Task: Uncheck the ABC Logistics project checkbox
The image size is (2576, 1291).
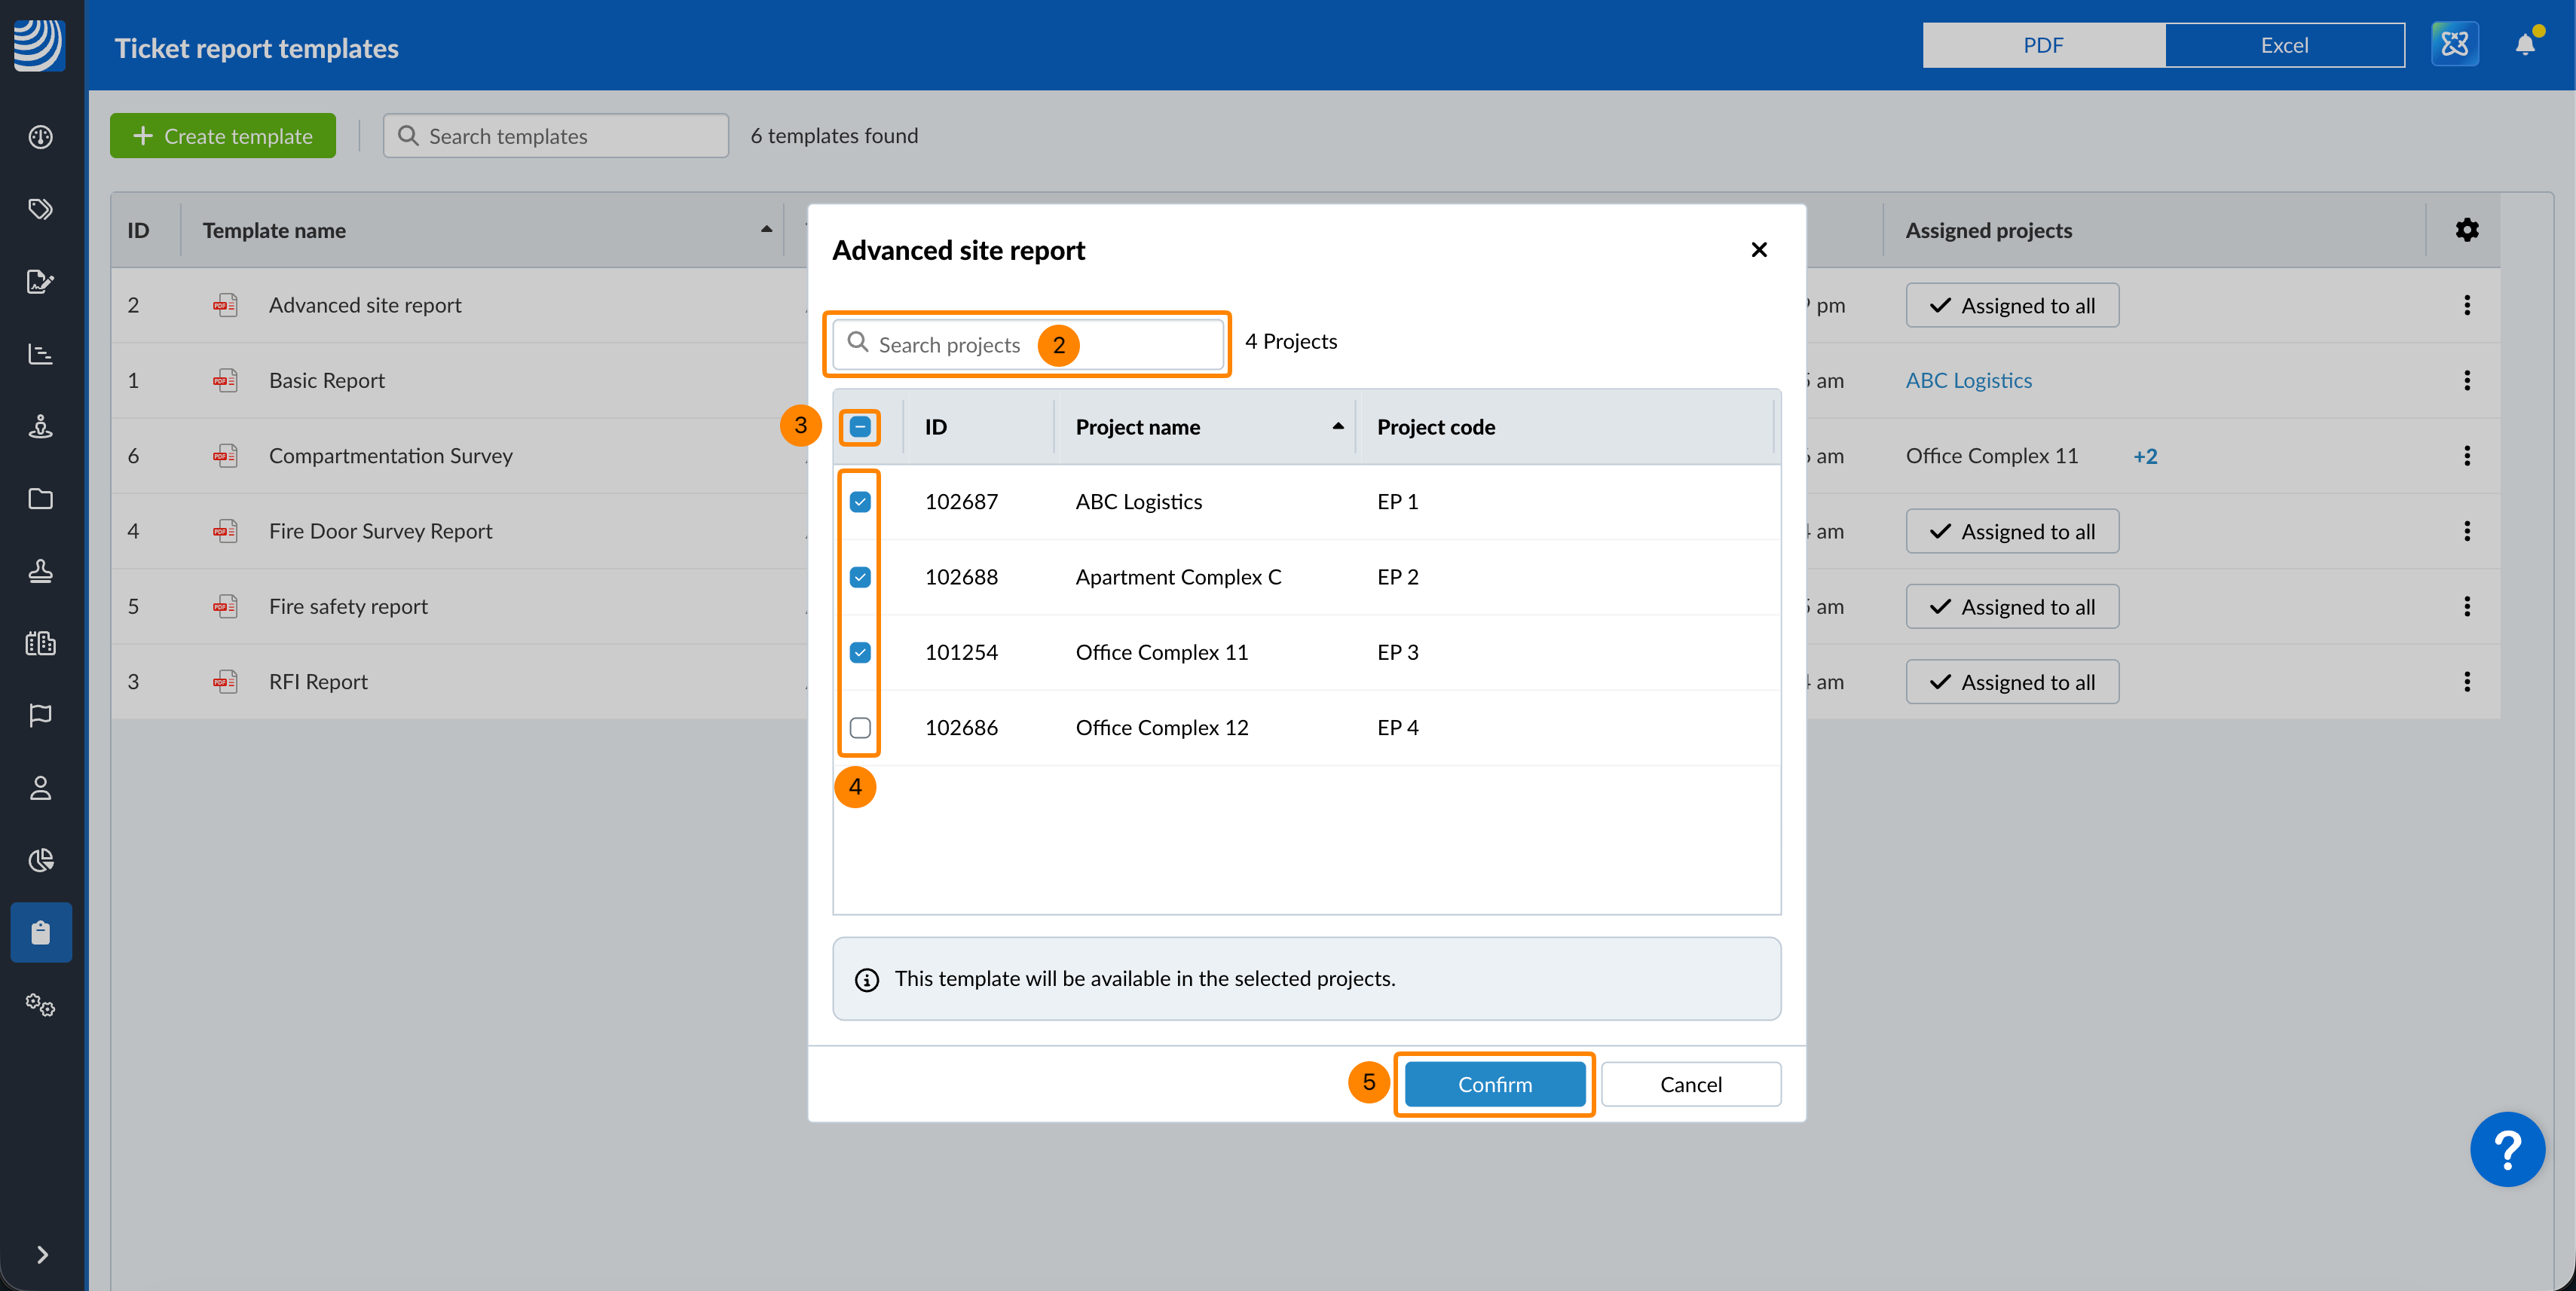Action: 860,502
